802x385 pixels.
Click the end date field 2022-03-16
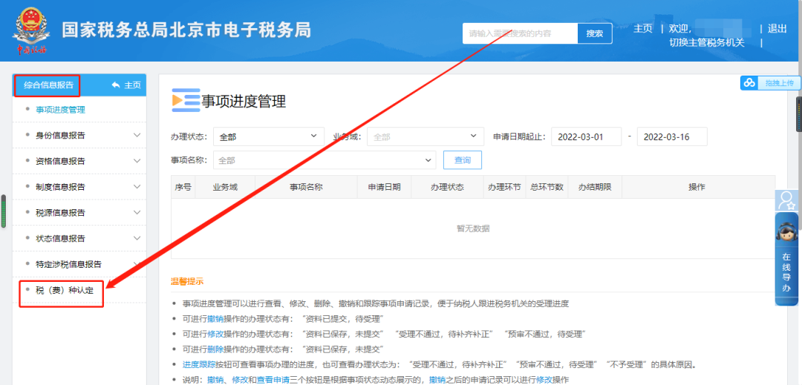click(x=672, y=136)
